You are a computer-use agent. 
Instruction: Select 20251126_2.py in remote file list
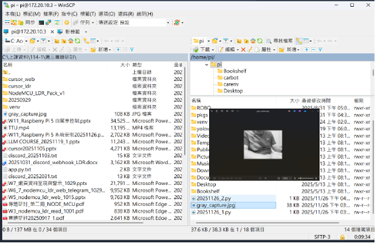(x=214, y=198)
